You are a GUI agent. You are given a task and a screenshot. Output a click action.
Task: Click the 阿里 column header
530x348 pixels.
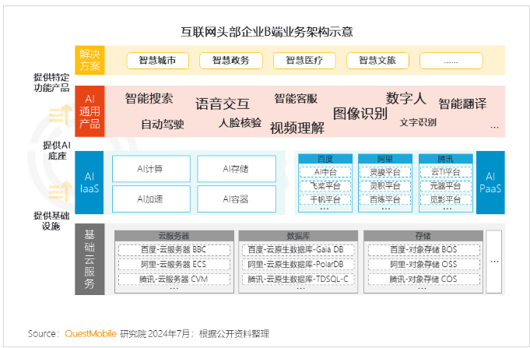(x=385, y=159)
